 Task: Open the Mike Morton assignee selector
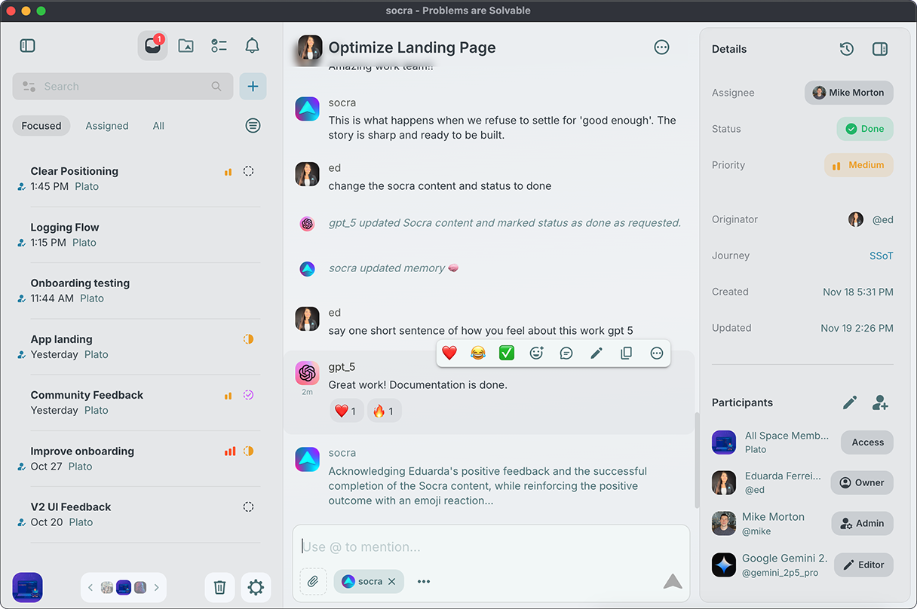[x=848, y=93]
